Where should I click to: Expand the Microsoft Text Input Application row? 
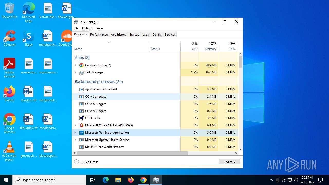(x=75, y=133)
